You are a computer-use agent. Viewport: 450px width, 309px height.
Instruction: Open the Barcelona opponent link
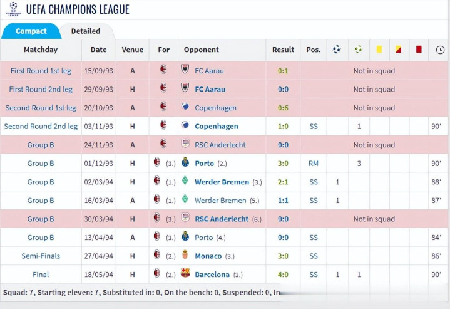coord(212,275)
